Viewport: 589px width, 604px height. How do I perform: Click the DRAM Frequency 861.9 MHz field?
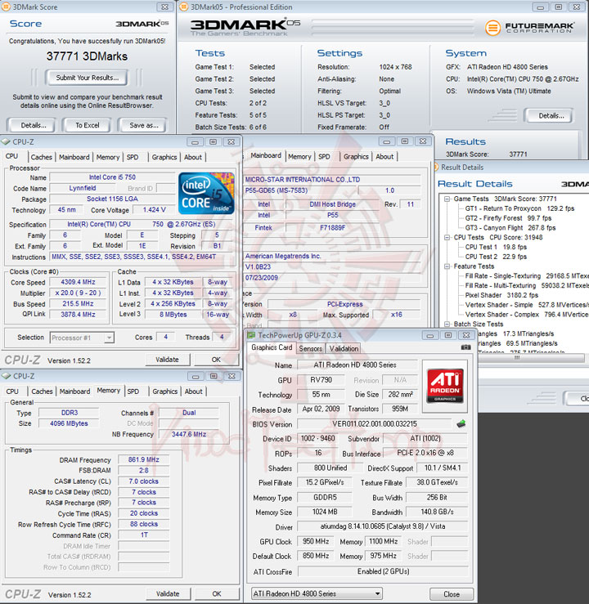(x=144, y=459)
